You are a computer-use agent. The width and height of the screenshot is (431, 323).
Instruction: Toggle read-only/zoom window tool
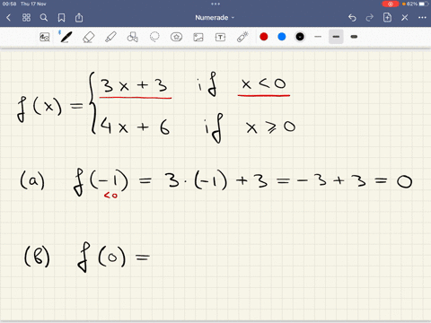click(45, 37)
